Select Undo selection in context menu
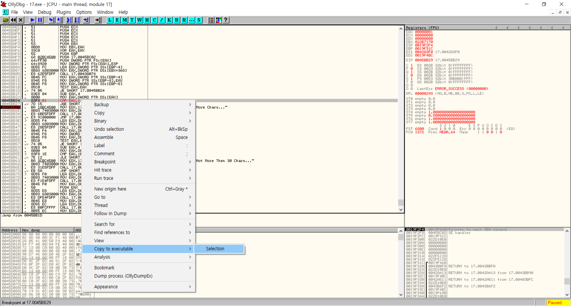This screenshot has width=571, height=306. tap(139, 129)
